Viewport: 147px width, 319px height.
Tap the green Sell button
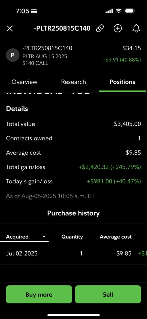(x=108, y=294)
